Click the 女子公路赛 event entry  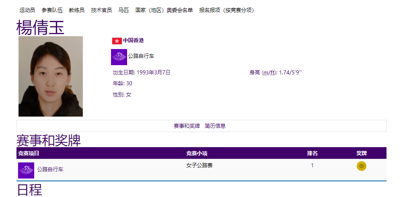199,166
